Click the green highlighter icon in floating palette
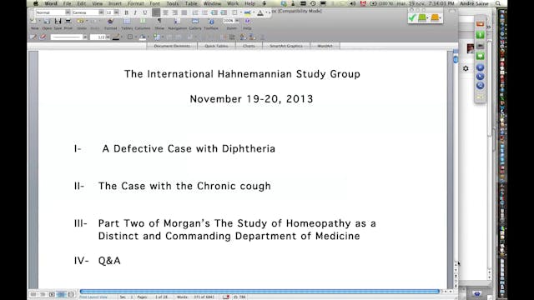 pyautogui.click(x=422, y=17)
